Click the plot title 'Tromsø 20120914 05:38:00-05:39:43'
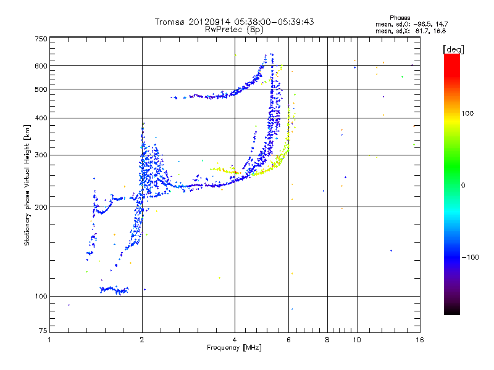The height and width of the screenshot is (370, 494). (x=234, y=22)
